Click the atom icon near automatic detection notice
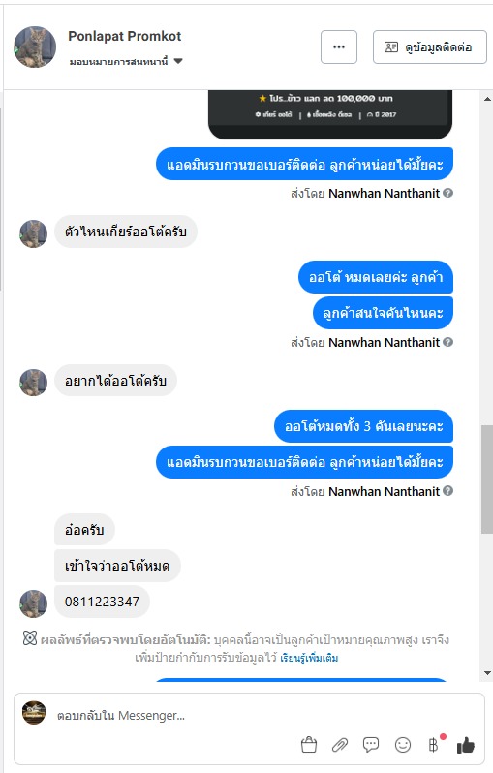This screenshot has width=493, height=773. [x=30, y=638]
